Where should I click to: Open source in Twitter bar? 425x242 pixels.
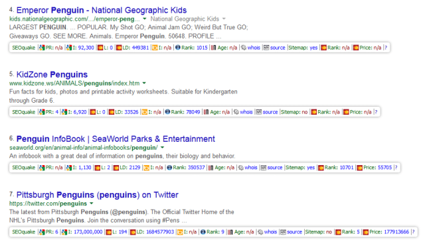[x=294, y=232]
